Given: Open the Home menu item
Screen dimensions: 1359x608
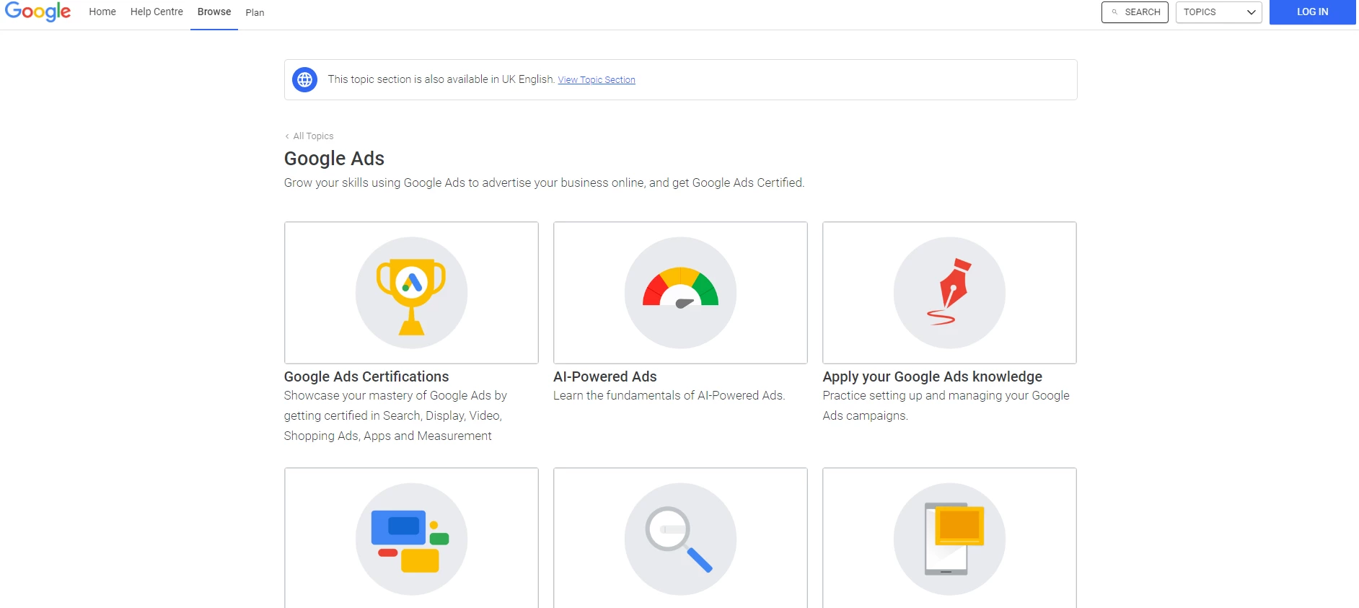Looking at the screenshot, I should click(x=102, y=12).
